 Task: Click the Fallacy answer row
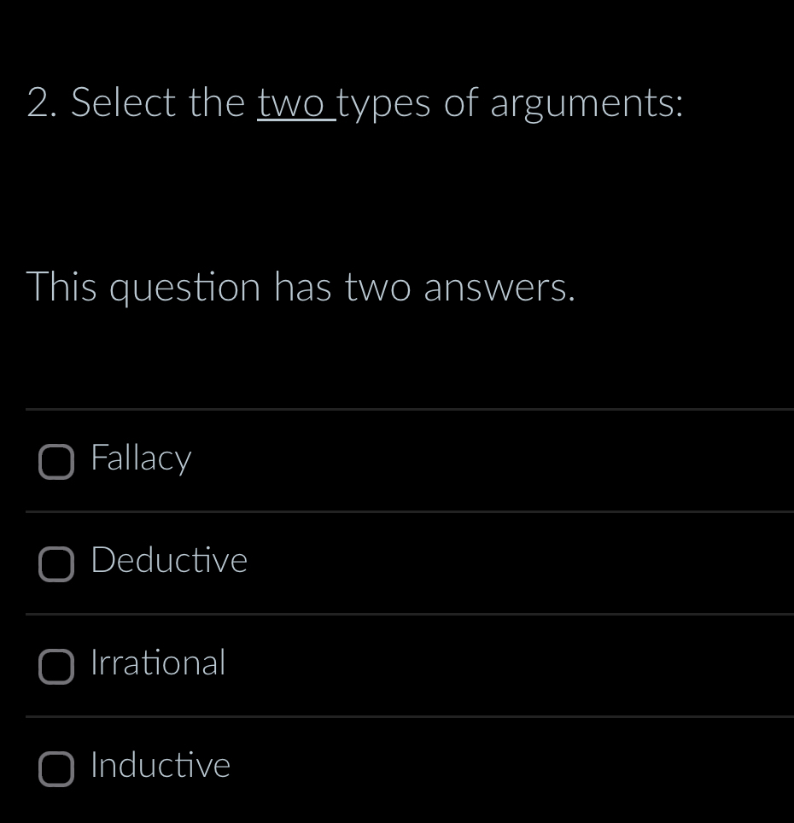(397, 461)
